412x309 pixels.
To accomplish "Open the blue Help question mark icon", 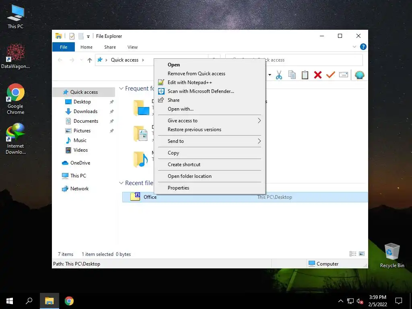I will [x=363, y=47].
